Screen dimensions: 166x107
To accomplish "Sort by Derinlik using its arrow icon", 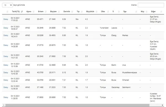I will click(72, 12).
